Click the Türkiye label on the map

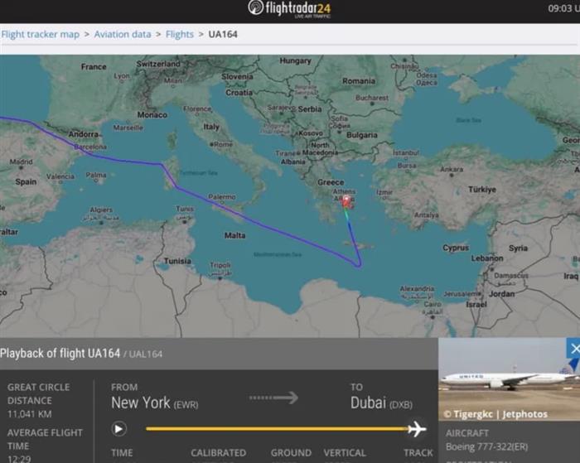pyautogui.click(x=482, y=190)
